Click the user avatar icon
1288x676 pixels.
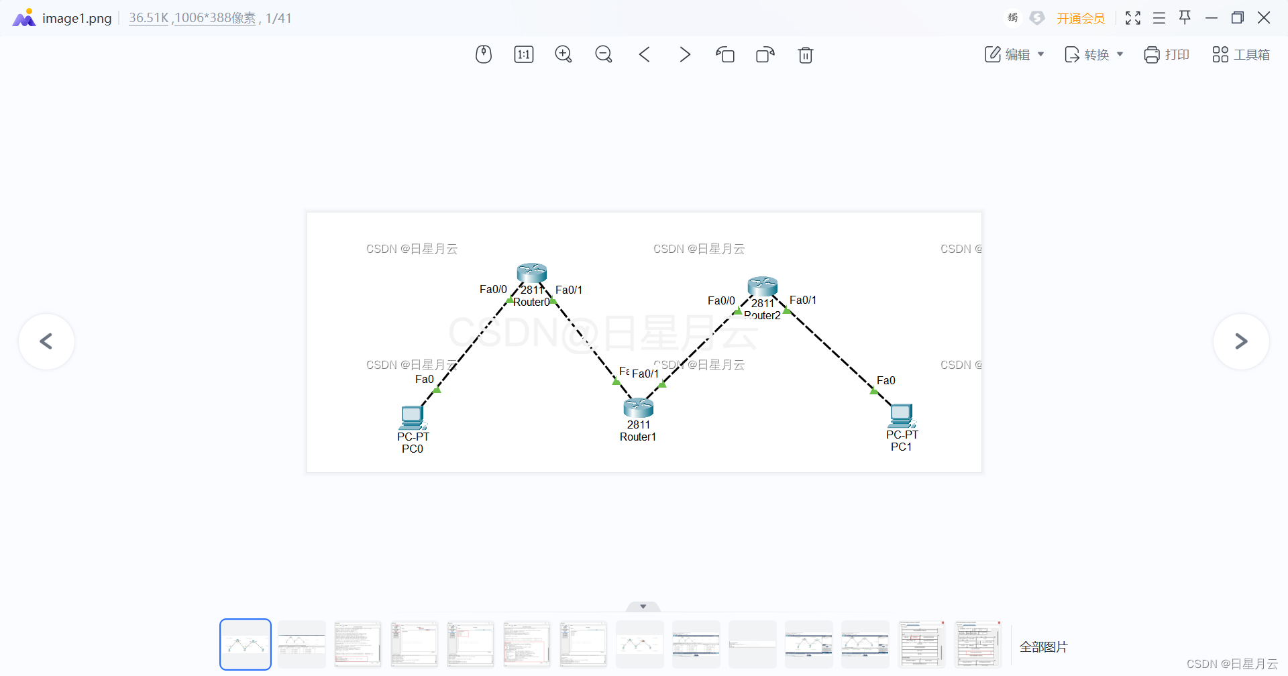1012,17
